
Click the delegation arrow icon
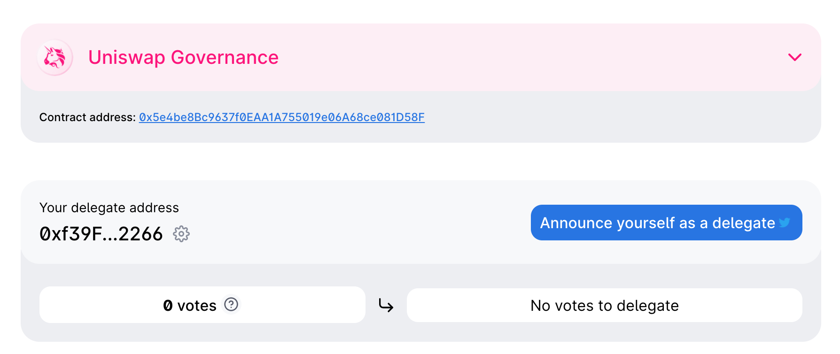point(386,306)
